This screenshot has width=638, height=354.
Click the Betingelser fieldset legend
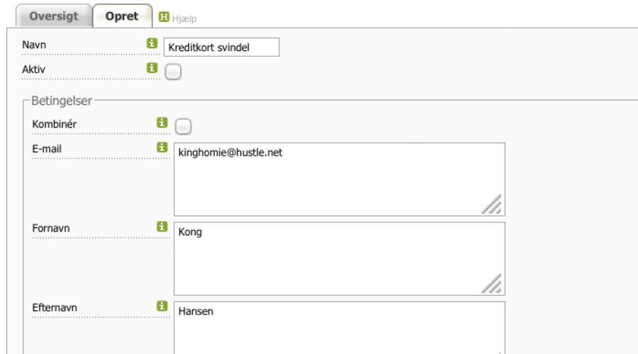tap(62, 101)
